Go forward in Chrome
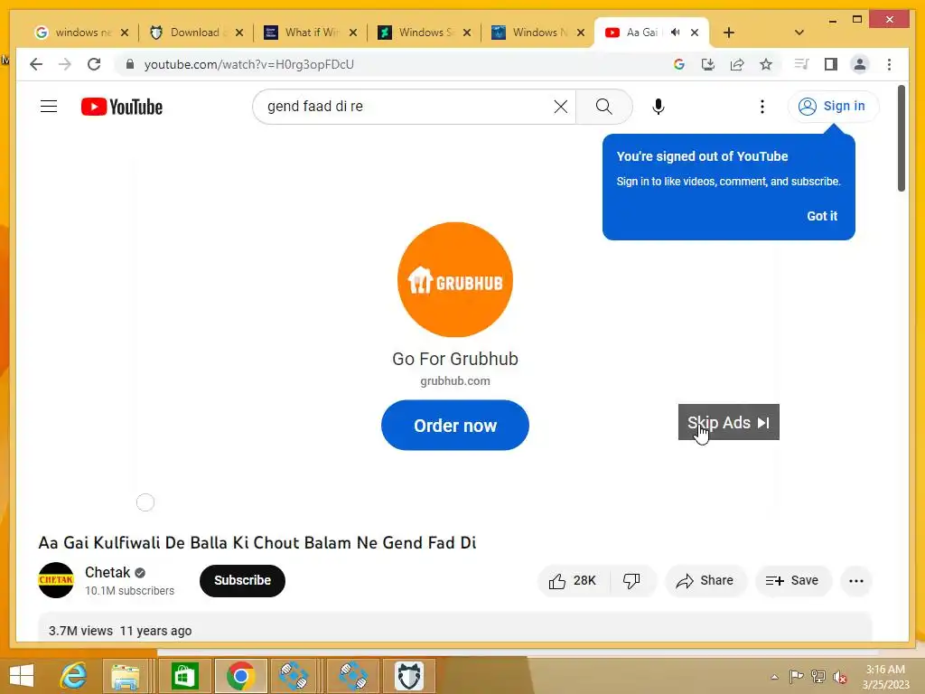The height and width of the screenshot is (694, 925). pyautogui.click(x=65, y=64)
